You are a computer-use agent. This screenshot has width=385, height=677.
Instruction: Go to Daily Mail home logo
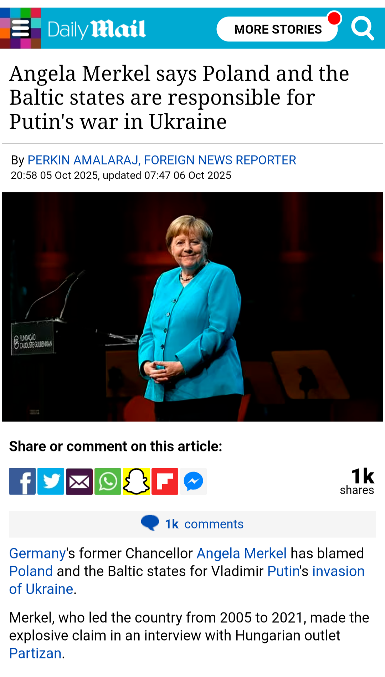click(x=97, y=29)
